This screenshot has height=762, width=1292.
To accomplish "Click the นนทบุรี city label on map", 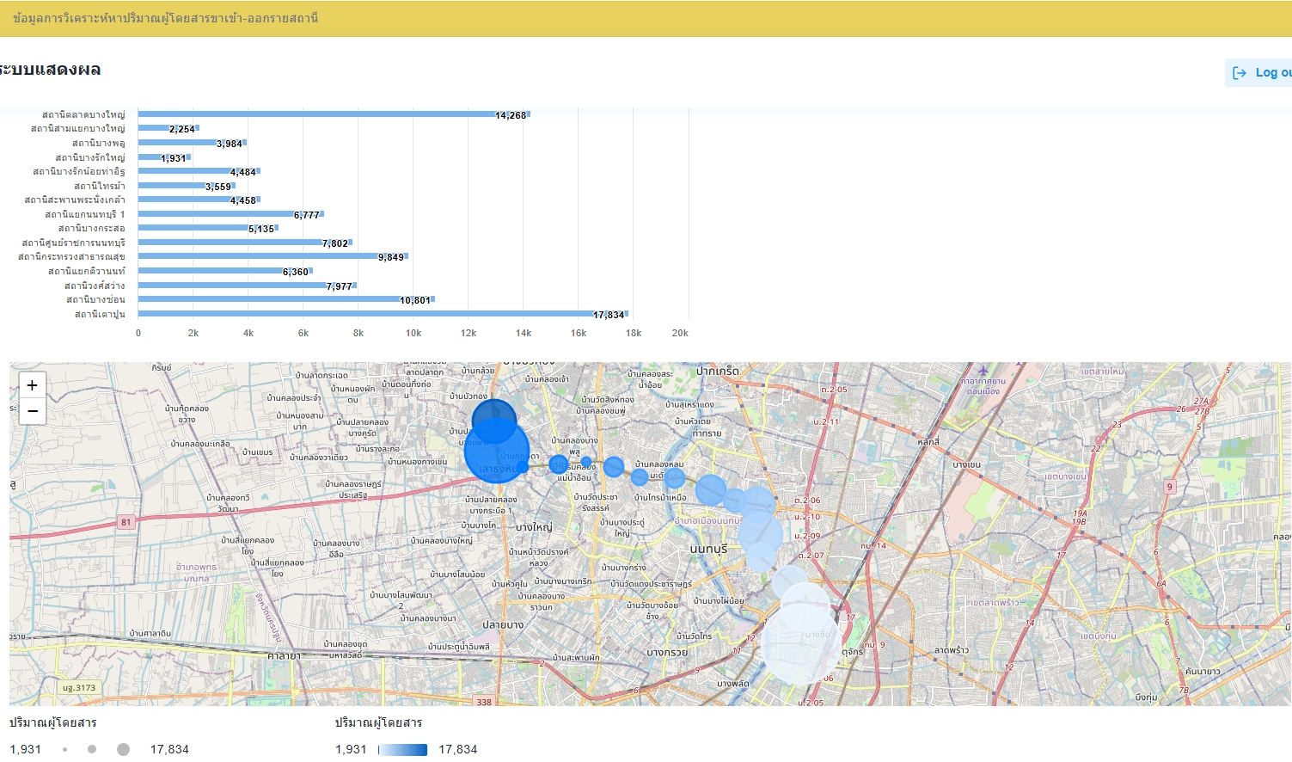I will (708, 549).
